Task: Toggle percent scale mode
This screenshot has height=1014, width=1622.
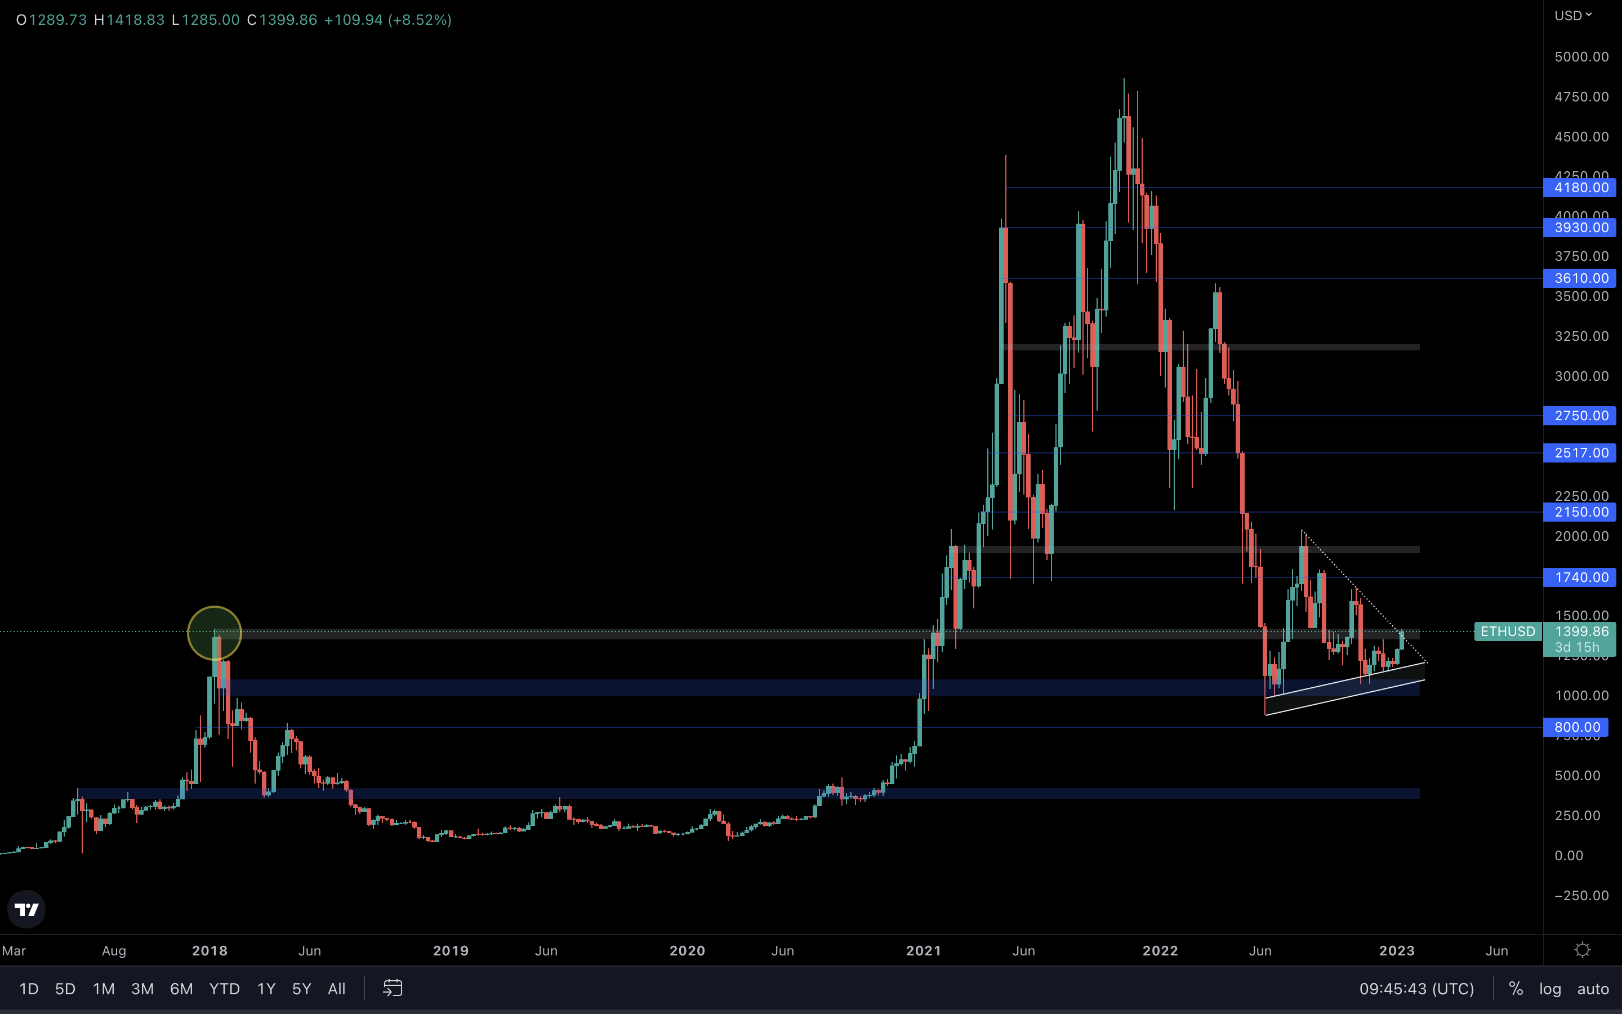Action: pos(1516,989)
